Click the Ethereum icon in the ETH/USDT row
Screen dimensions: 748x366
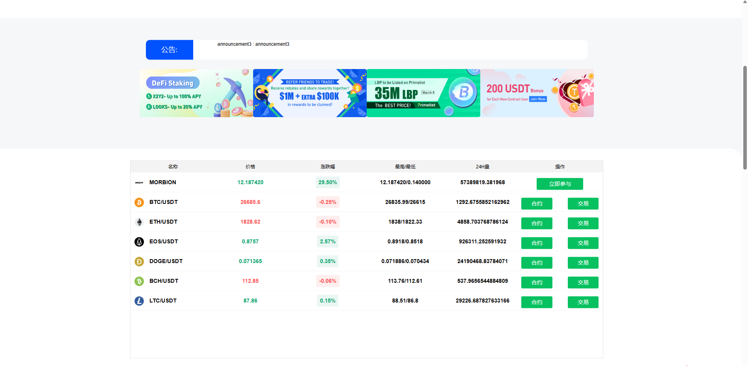point(139,222)
